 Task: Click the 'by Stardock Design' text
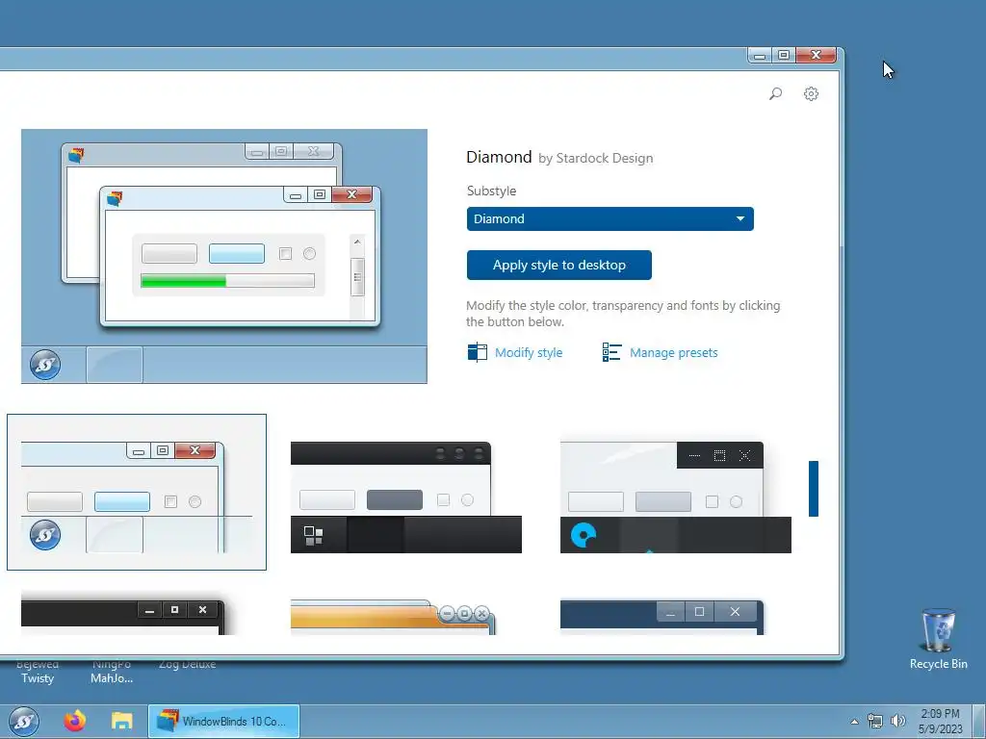click(595, 159)
